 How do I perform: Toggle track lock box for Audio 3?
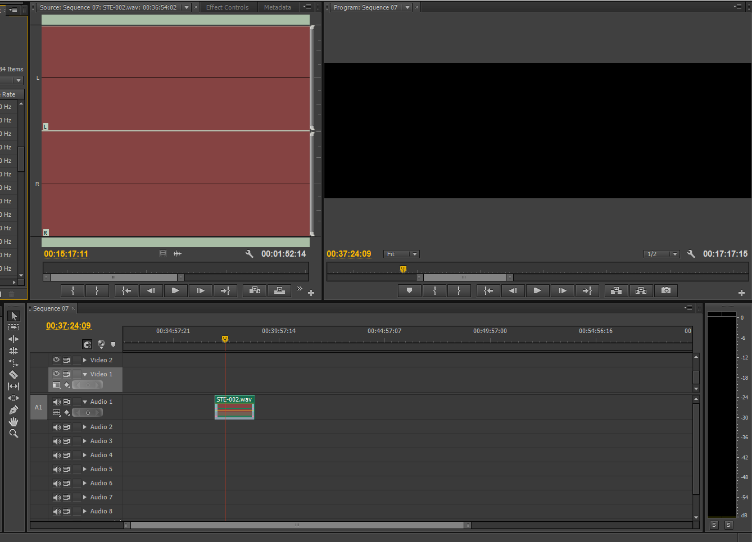(77, 441)
